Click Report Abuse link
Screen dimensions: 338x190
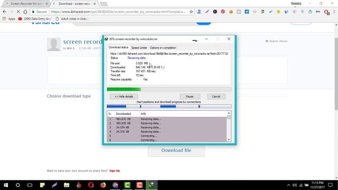[x=276, y=41]
